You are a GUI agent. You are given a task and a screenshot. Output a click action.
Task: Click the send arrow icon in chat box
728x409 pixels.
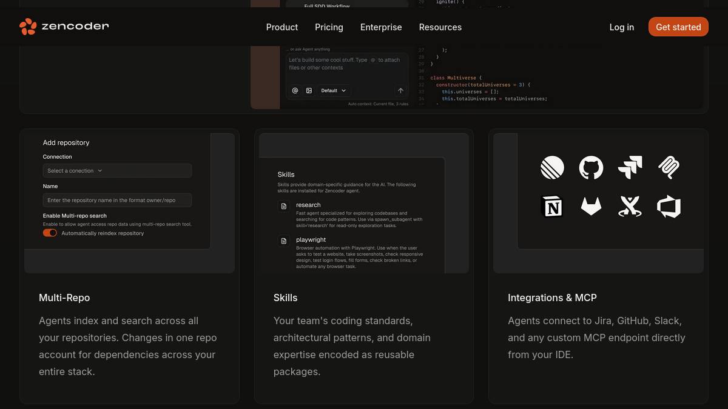[400, 90]
